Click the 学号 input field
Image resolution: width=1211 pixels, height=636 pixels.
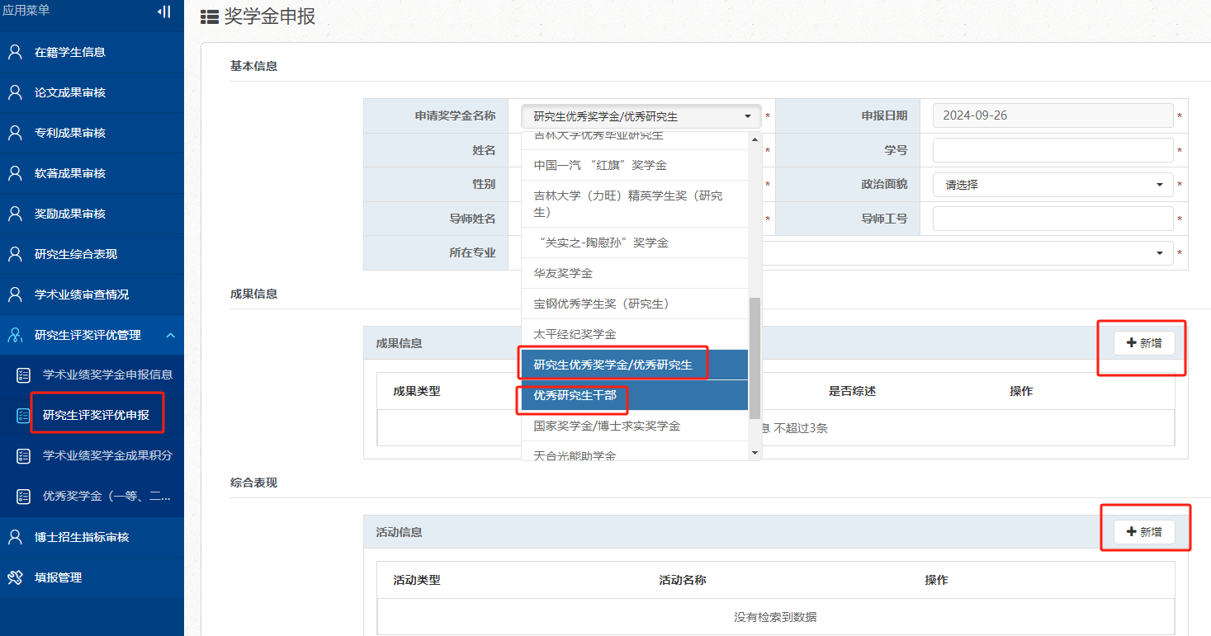1053,150
